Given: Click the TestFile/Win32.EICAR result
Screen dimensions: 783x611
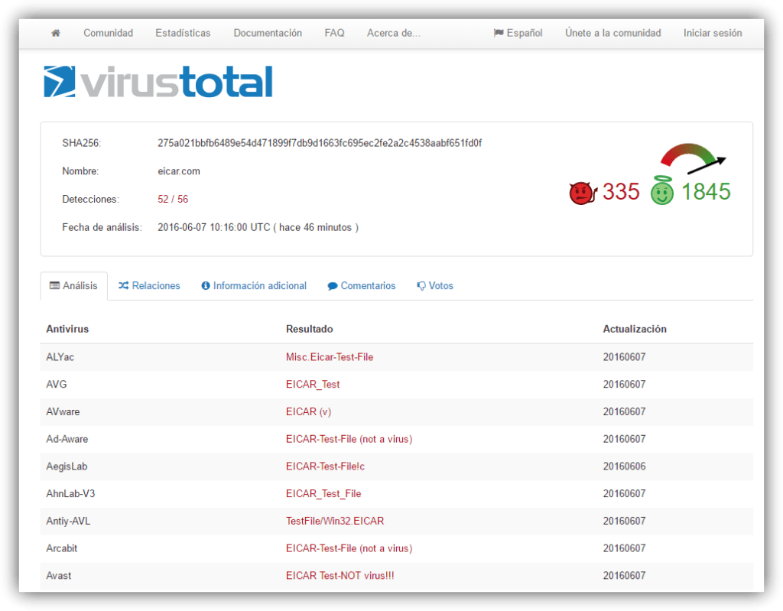Looking at the screenshot, I should 335,521.
